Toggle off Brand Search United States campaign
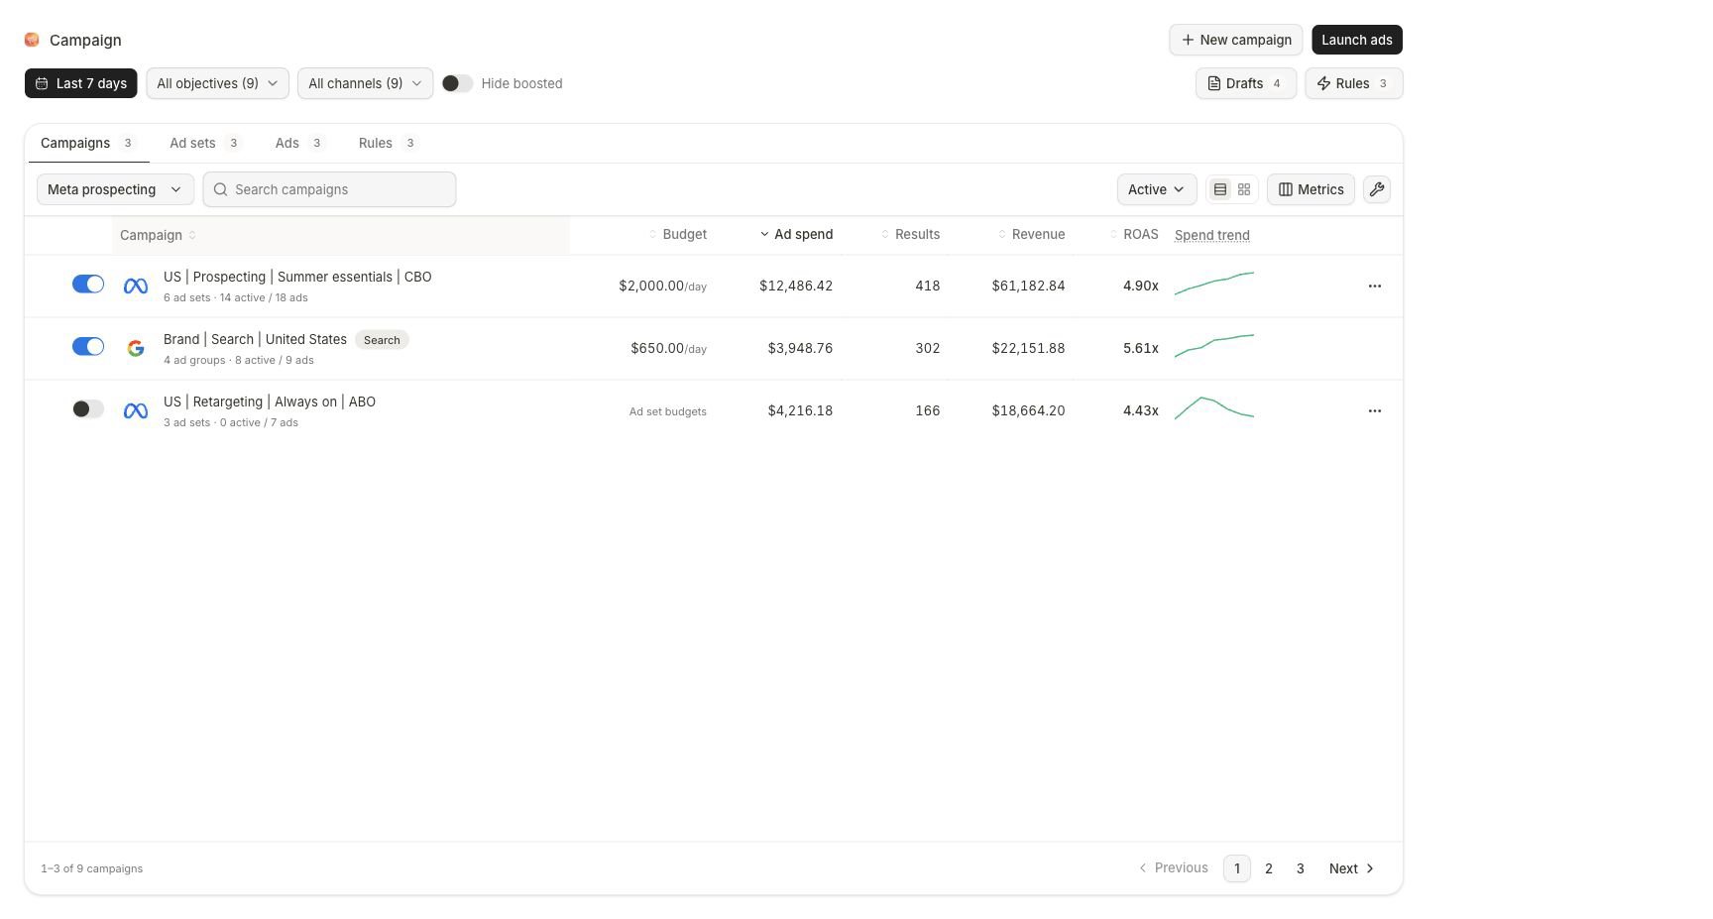 (x=88, y=347)
